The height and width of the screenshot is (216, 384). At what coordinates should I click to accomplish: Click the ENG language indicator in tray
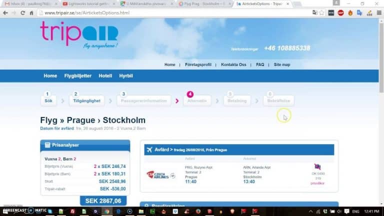pos(355,211)
